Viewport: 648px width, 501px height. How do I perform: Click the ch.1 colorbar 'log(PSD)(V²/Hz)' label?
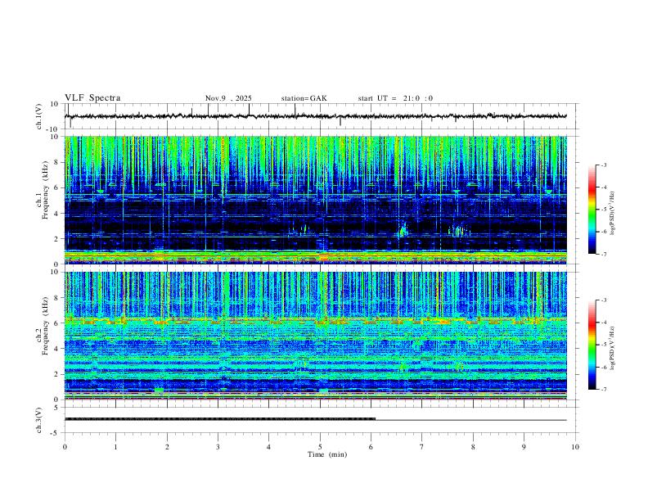pos(612,214)
